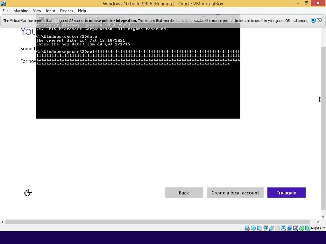Click the shared folders indicator icon
The width and height of the screenshot is (326, 244).
pos(277,228)
